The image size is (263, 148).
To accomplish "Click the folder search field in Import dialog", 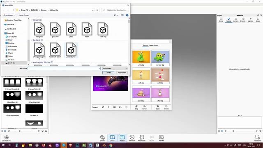I will point(115,10).
